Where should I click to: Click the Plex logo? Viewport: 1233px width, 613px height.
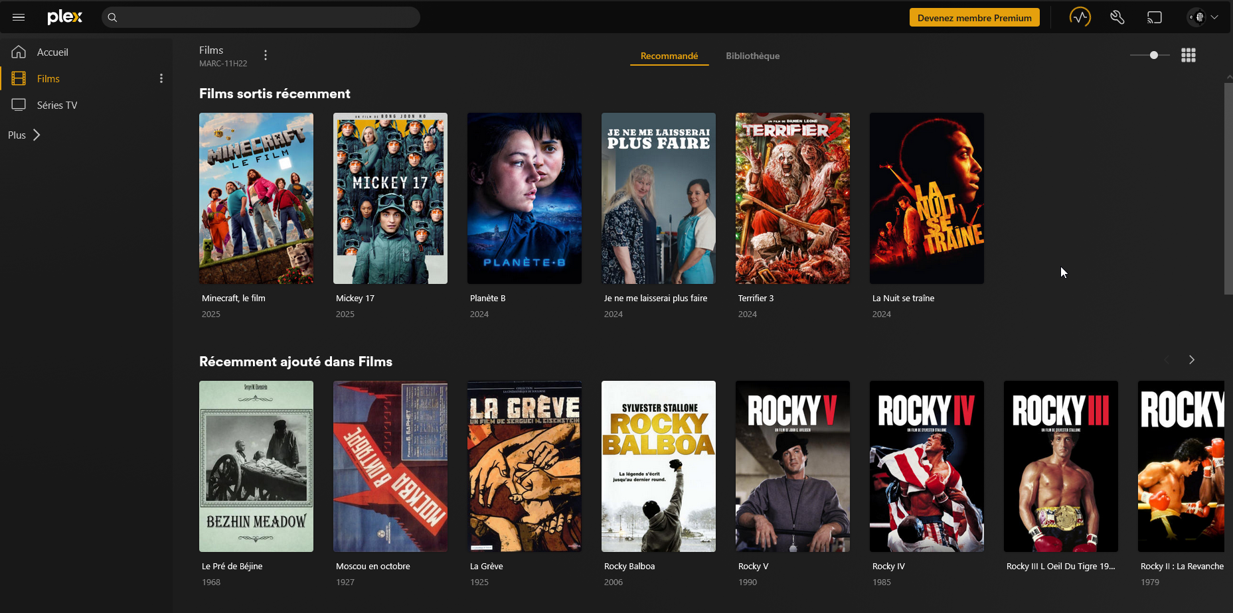click(x=64, y=17)
